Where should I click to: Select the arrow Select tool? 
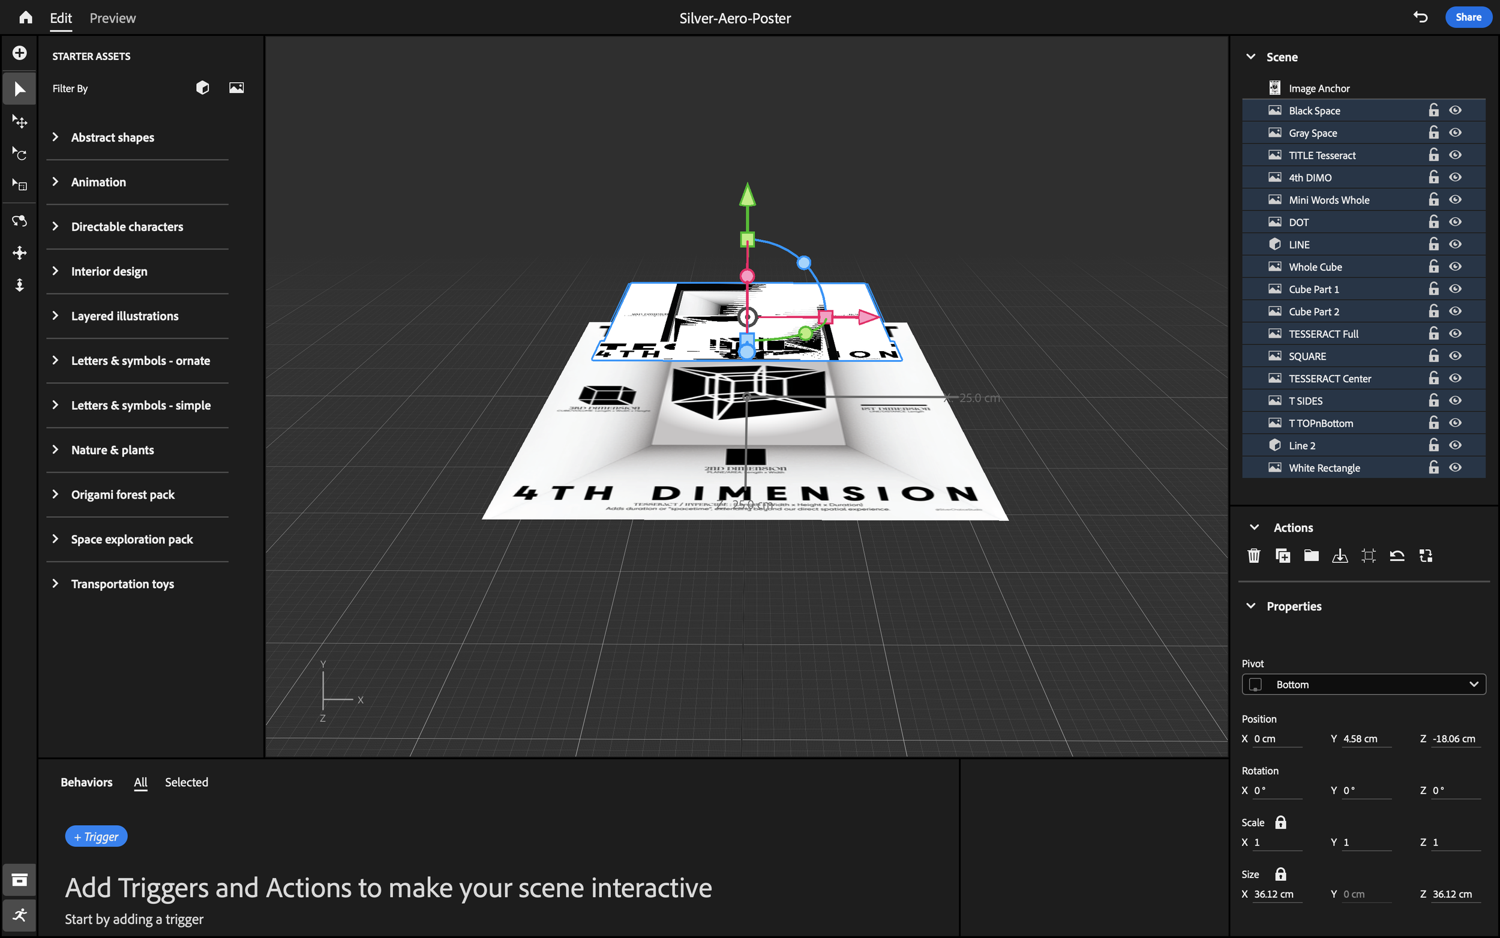click(x=19, y=89)
